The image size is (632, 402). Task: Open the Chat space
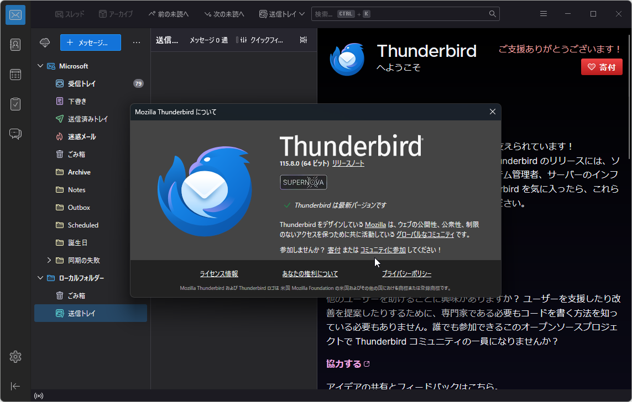(x=15, y=133)
